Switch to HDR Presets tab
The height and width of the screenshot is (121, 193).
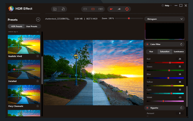coord(17,26)
